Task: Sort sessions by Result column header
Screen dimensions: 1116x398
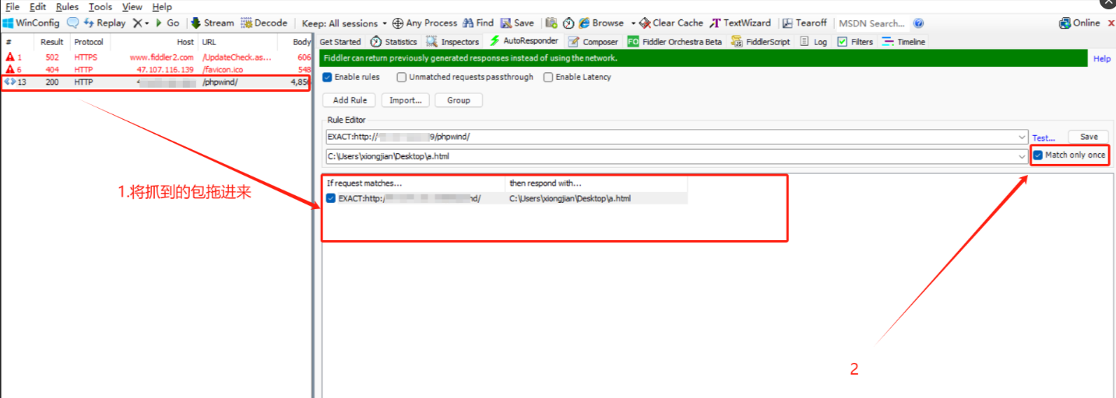Action: tap(52, 42)
